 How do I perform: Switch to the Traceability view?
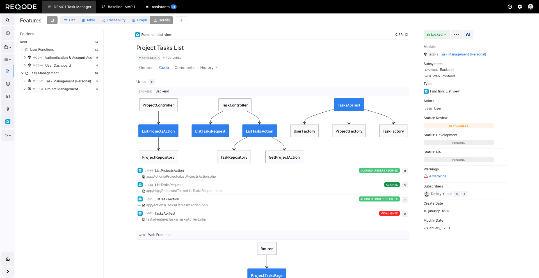click(114, 20)
